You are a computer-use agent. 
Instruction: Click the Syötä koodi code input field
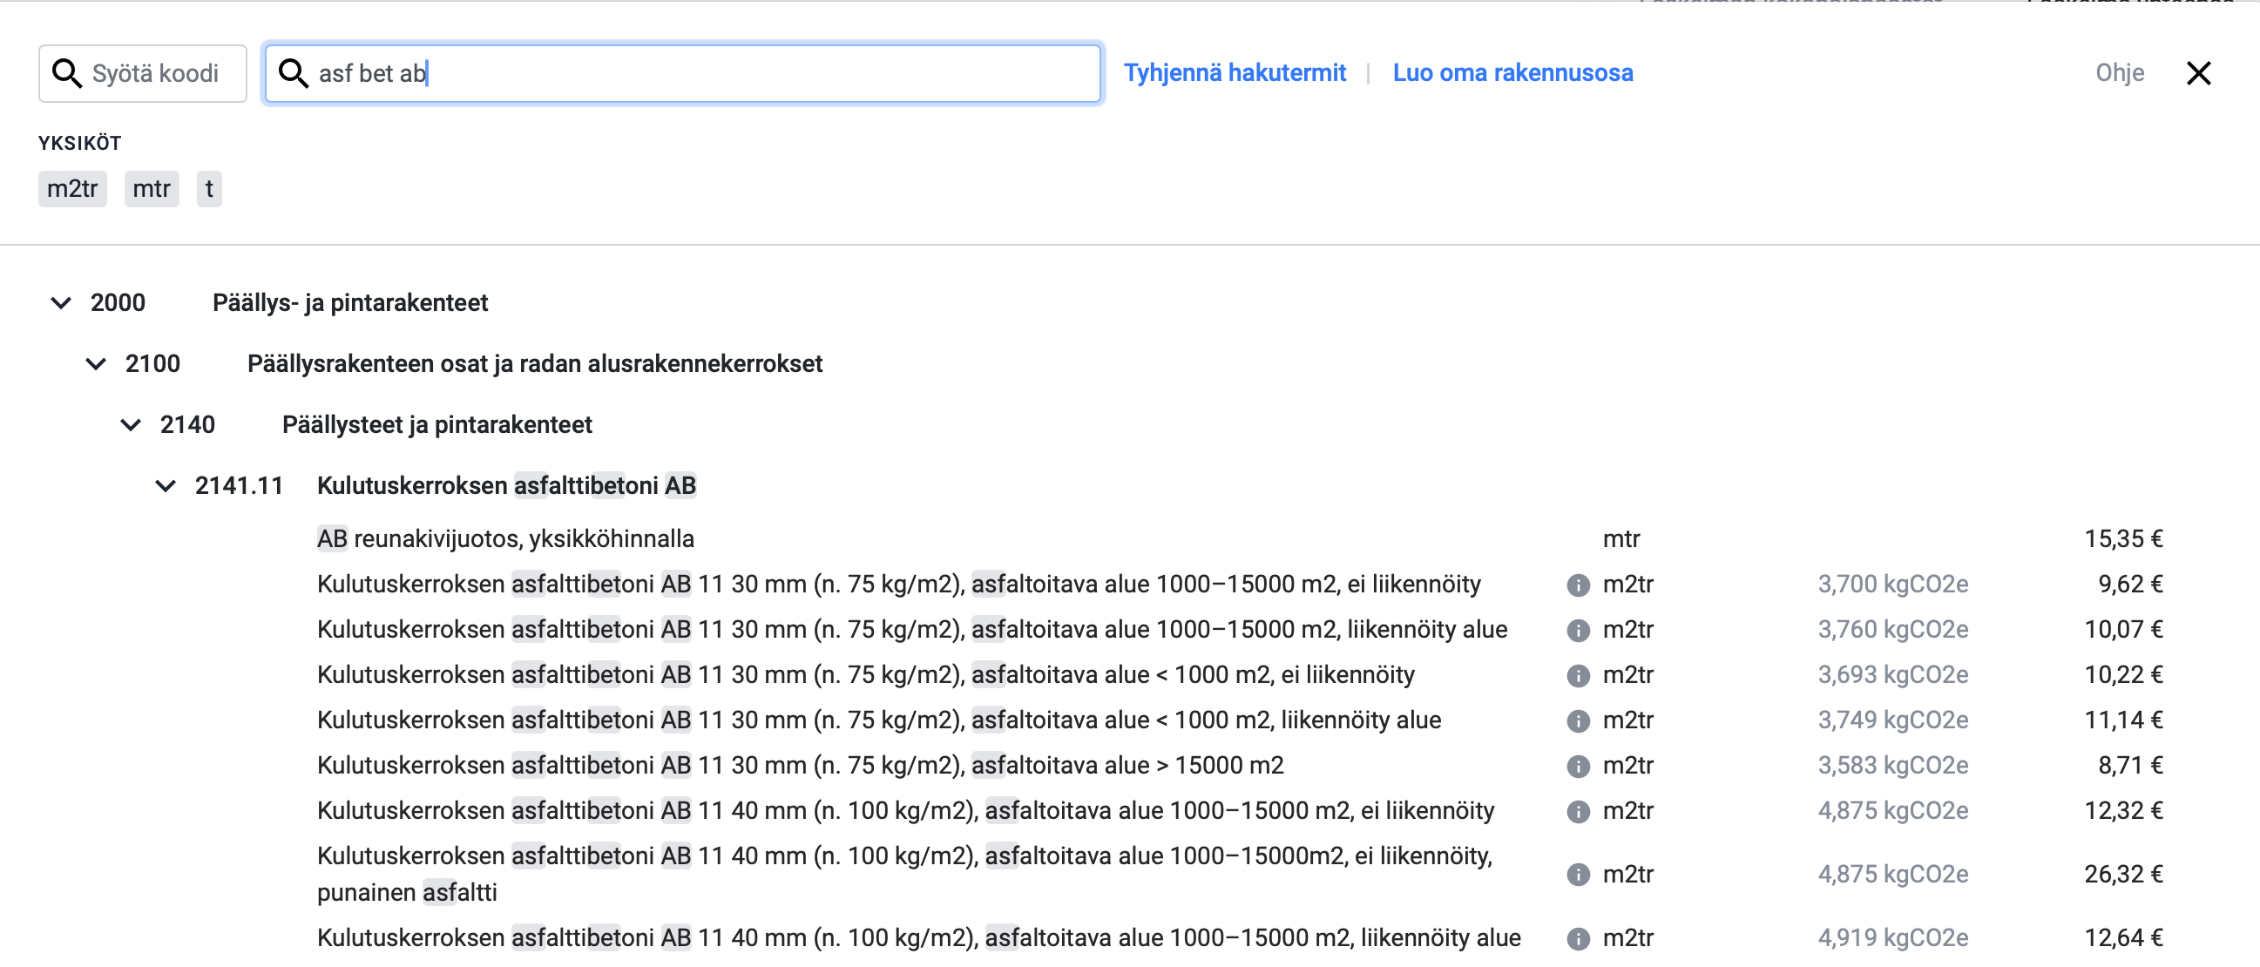(x=142, y=74)
